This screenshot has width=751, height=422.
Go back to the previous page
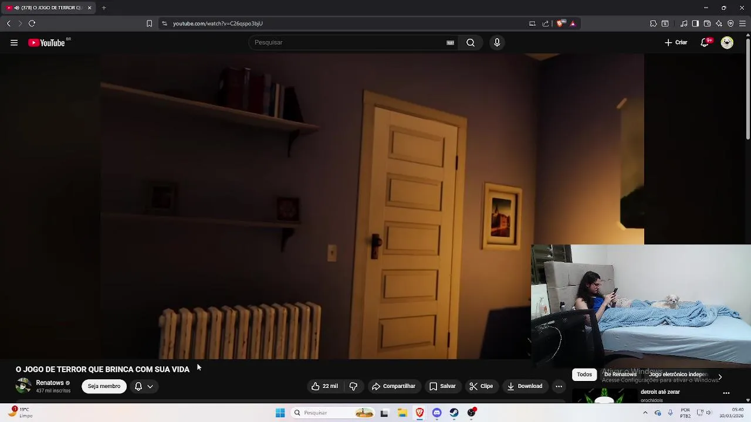[x=8, y=23]
